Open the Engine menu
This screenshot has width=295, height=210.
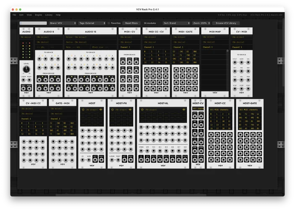click(38, 15)
